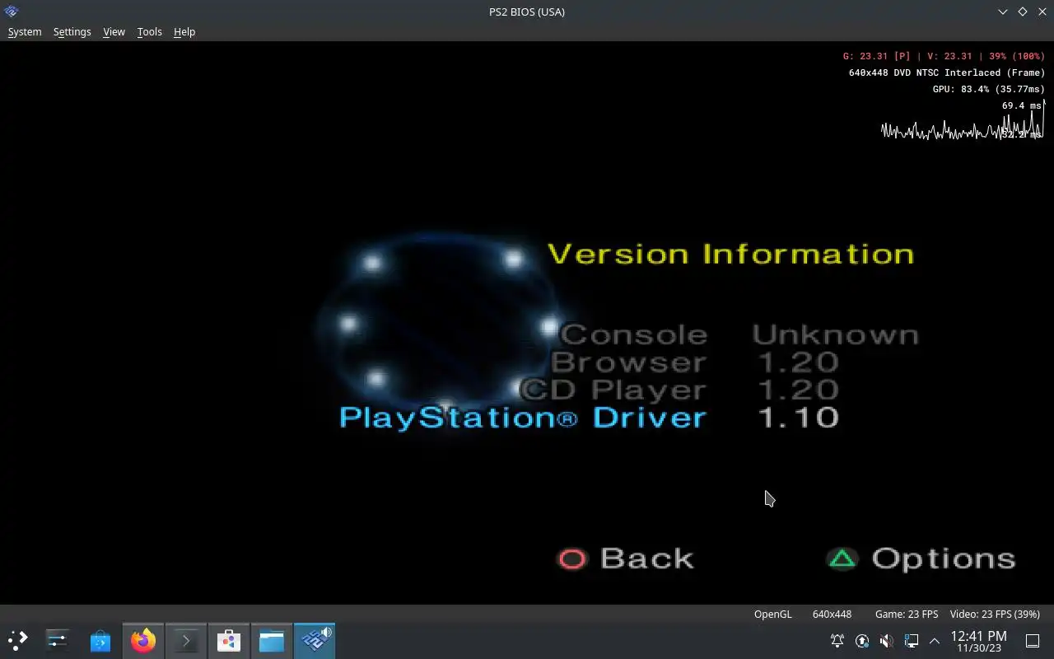Screen dimensions: 1054x659
Task: Click the OpenGL renderer status entry
Action: [772, 614]
